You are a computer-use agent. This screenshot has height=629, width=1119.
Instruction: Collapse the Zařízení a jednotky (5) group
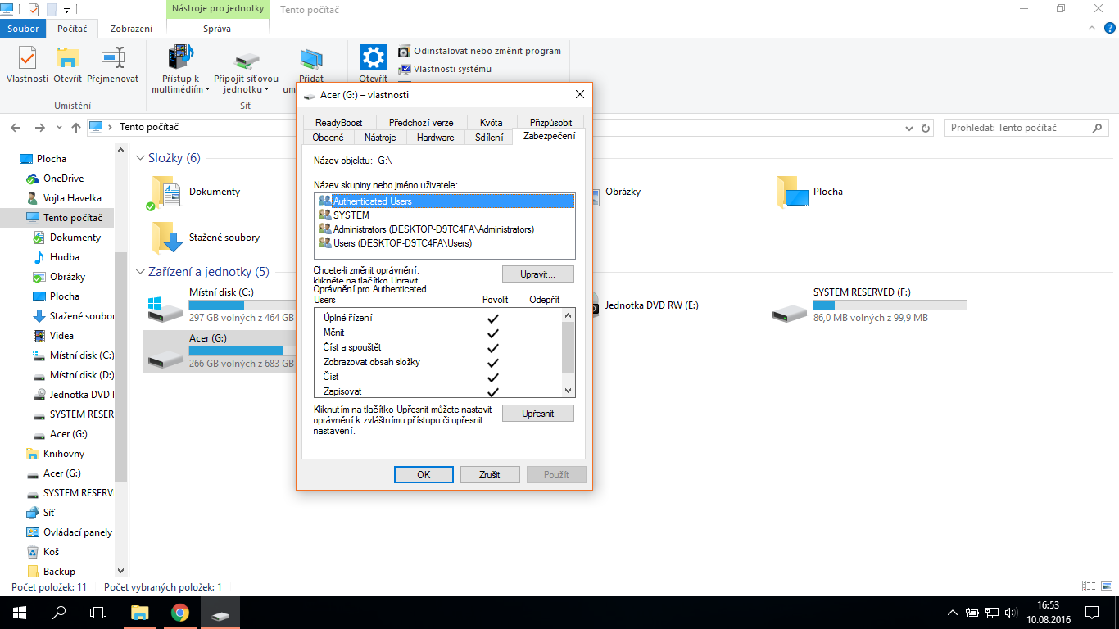pyautogui.click(x=140, y=272)
